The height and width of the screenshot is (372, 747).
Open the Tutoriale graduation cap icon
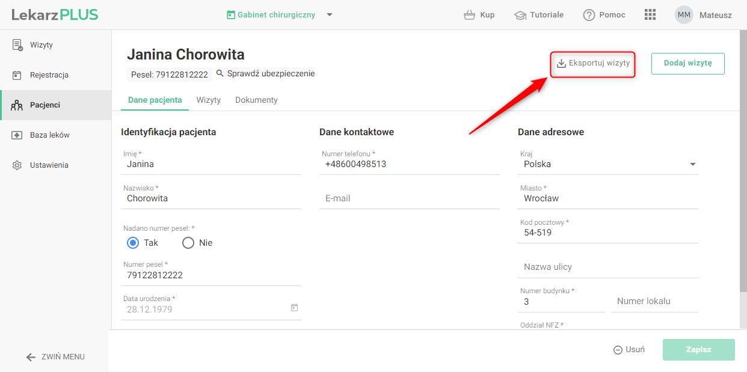[520, 15]
